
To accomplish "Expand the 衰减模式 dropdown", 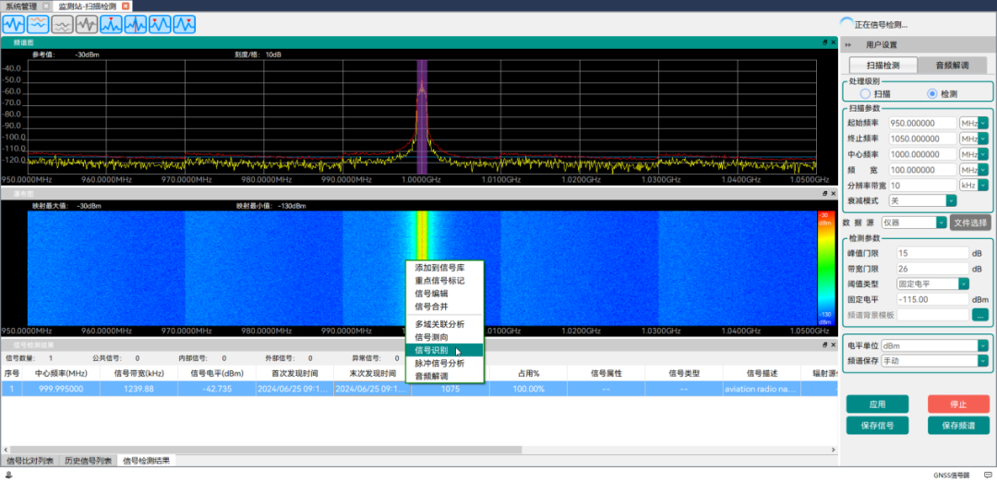I will coord(951,201).
